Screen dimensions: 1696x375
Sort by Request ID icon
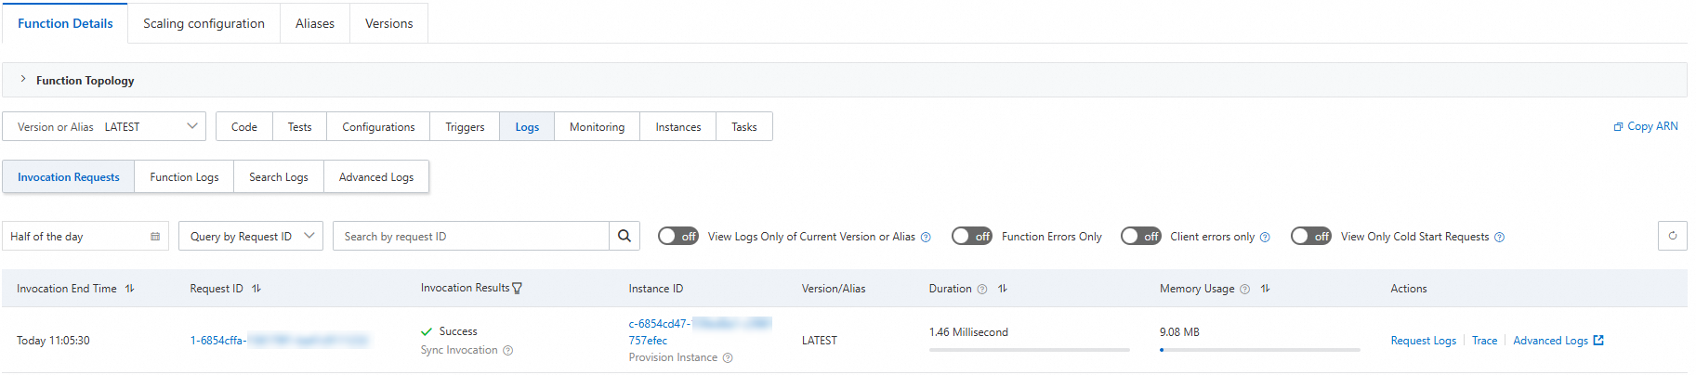(x=256, y=289)
